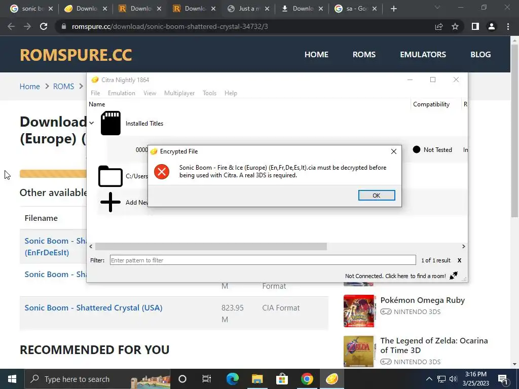The image size is (519, 389).
Task: Open the Tools menu in Citra
Action: tap(209, 93)
